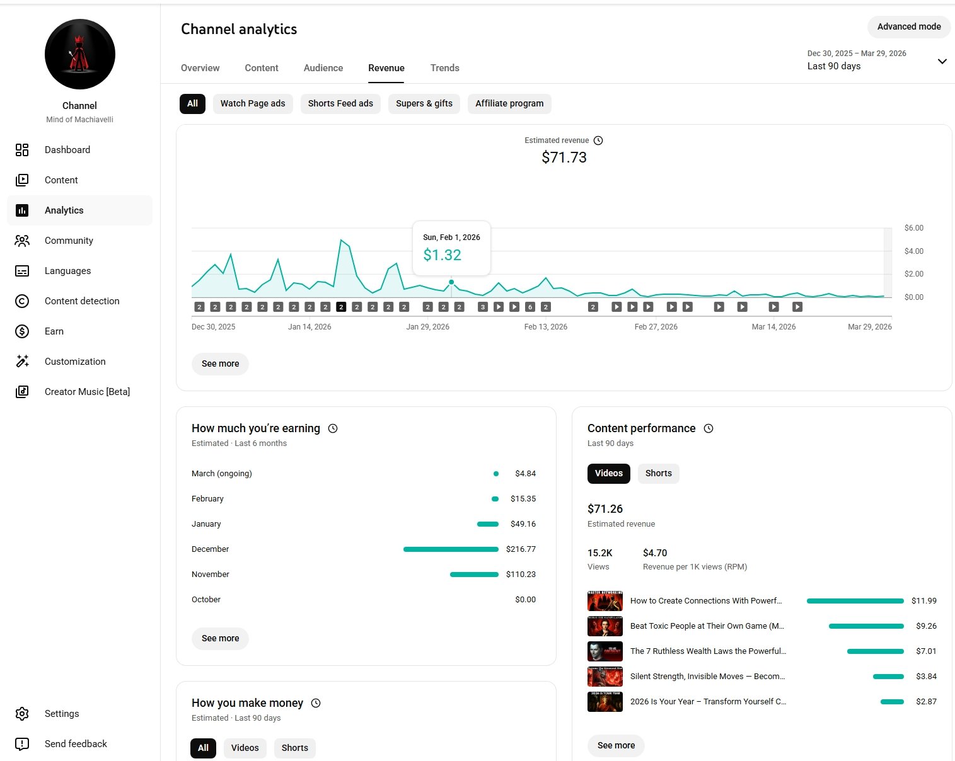Click the Advanced mode button
The width and height of the screenshot is (955, 761).
pyautogui.click(x=908, y=26)
